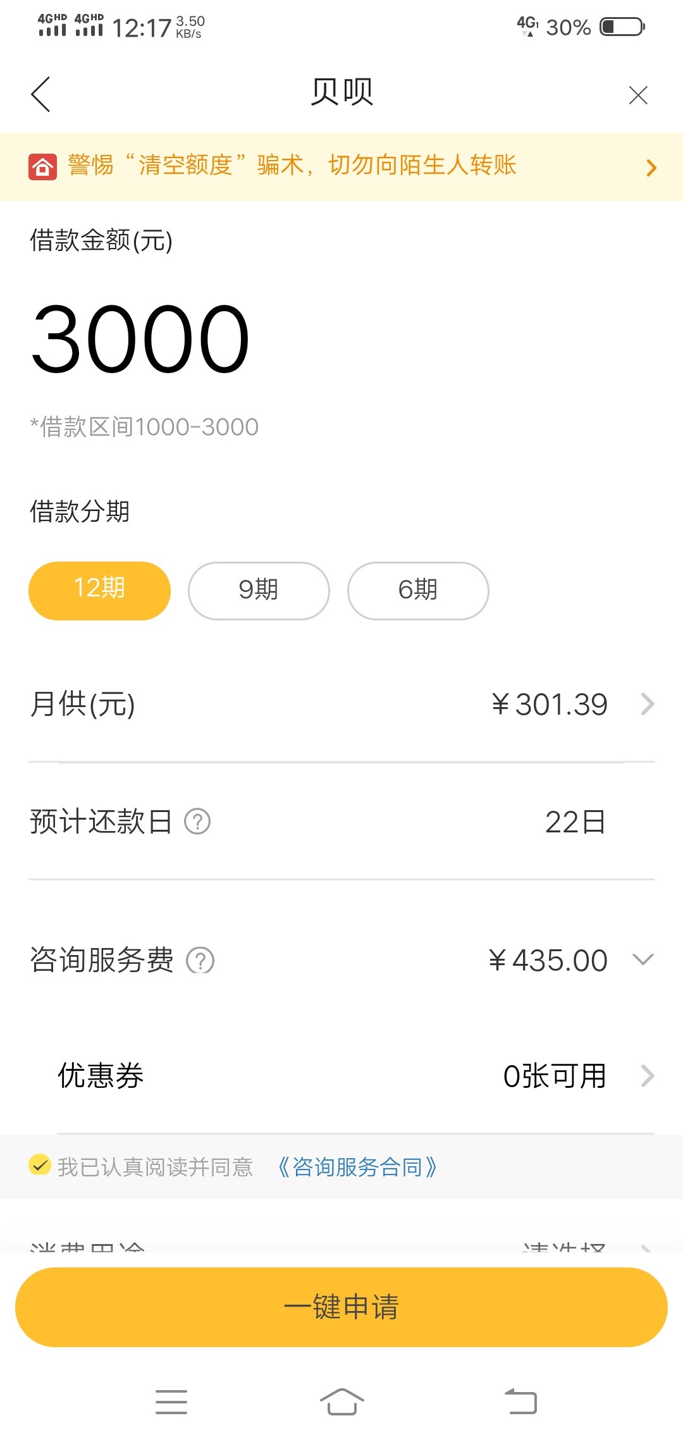Select the 9期 installment option
683x1442 pixels.
[x=259, y=591]
